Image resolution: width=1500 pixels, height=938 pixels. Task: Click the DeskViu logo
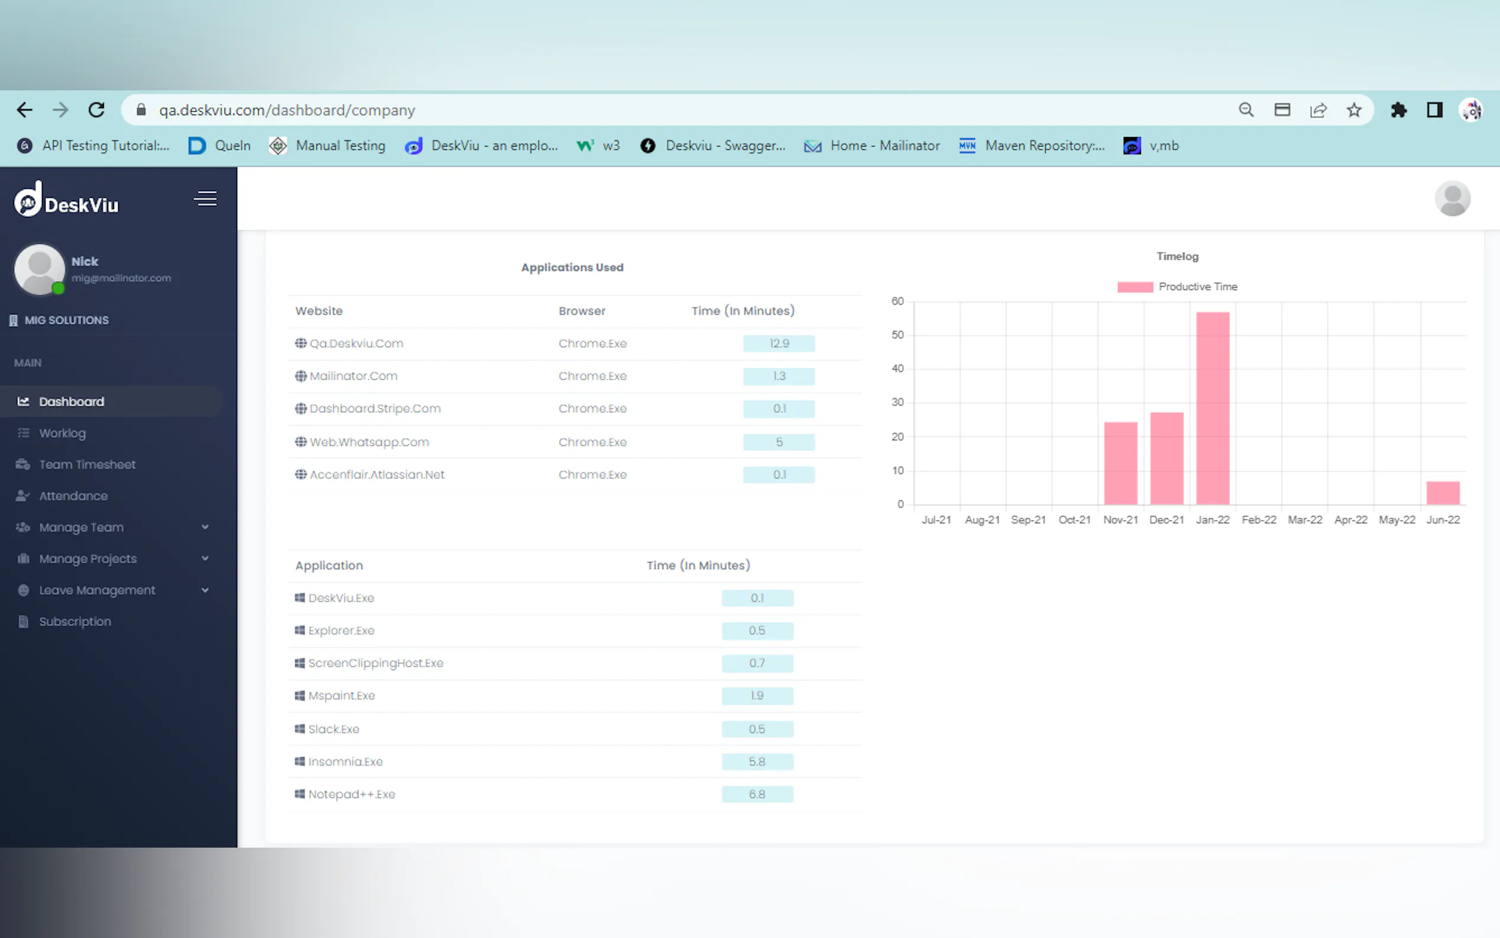[66, 200]
